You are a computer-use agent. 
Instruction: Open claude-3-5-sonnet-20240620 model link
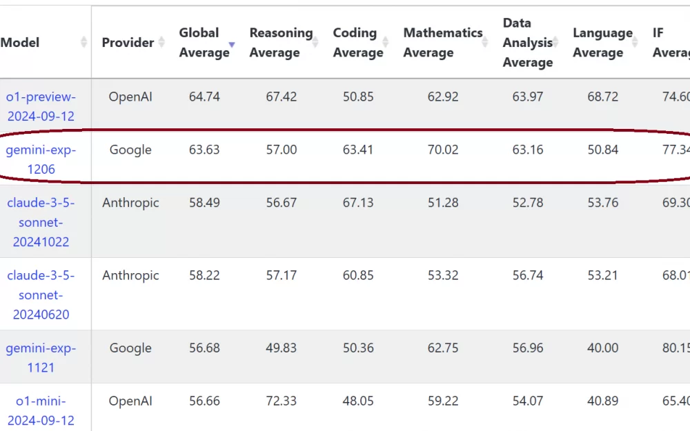[41, 294]
